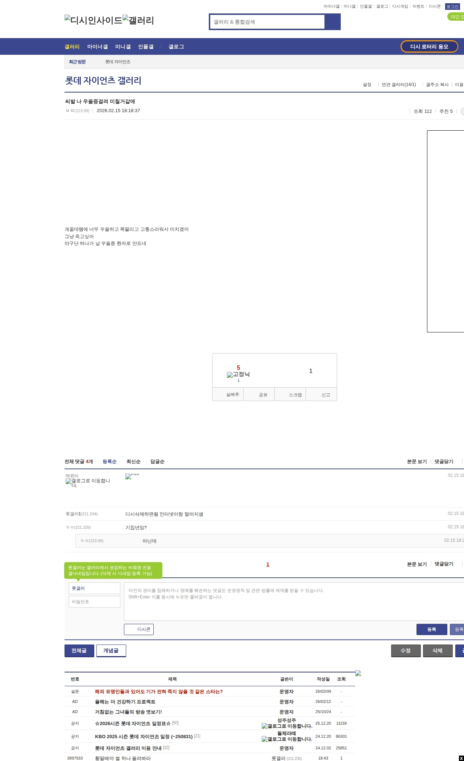Image resolution: width=464 pixels, height=761 pixels.
Task: Click the broken image beside the post table header
Action: click(358, 673)
